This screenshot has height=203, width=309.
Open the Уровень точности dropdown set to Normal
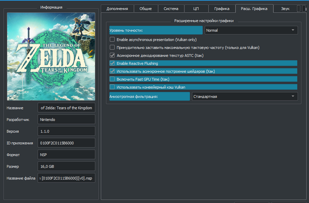(252, 30)
